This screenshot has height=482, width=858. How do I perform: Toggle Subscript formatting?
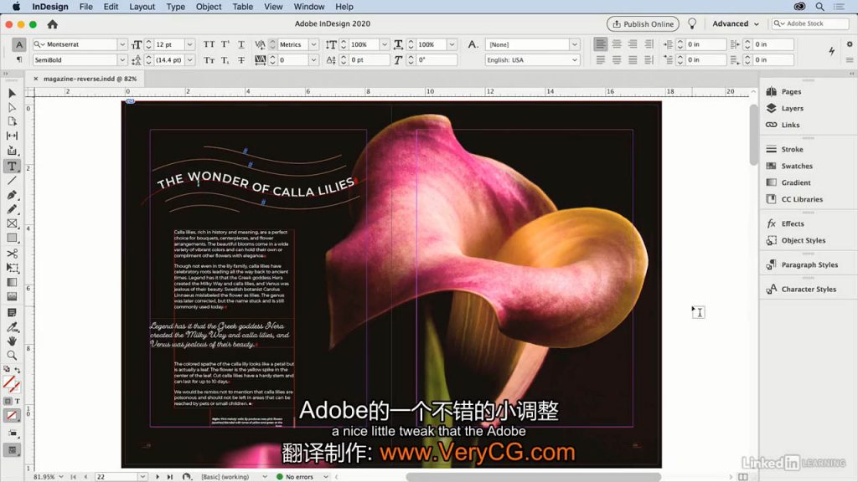225,60
